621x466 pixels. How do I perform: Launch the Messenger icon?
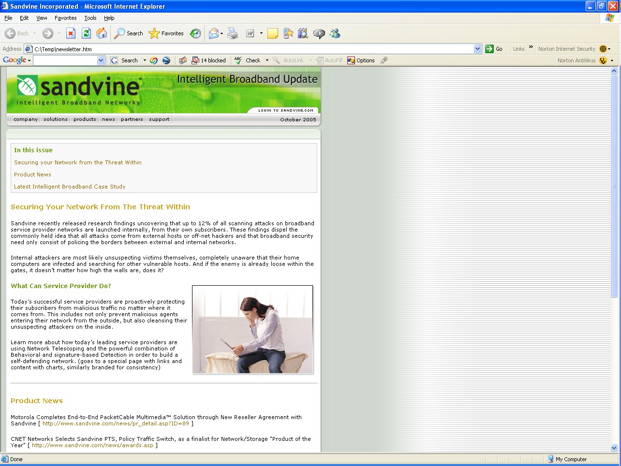(335, 33)
